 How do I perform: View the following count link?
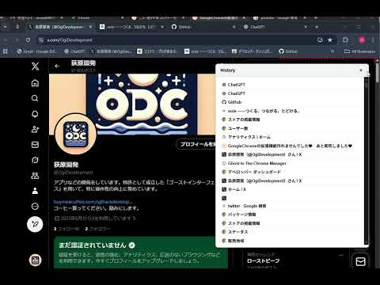tap(66, 229)
